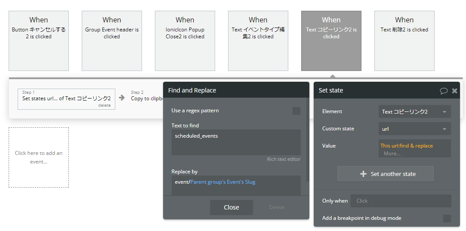Enable the regex pattern checkbox
The image size is (466, 231).
[x=296, y=111]
